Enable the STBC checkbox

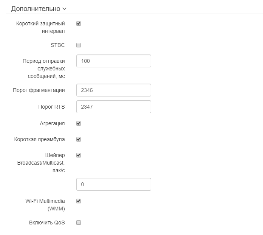point(79,45)
